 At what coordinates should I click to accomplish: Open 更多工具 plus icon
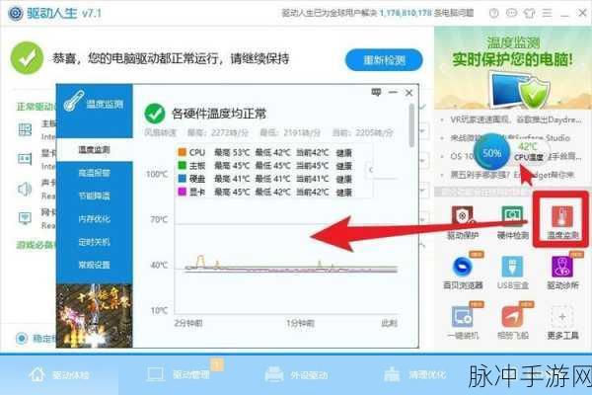[562, 323]
